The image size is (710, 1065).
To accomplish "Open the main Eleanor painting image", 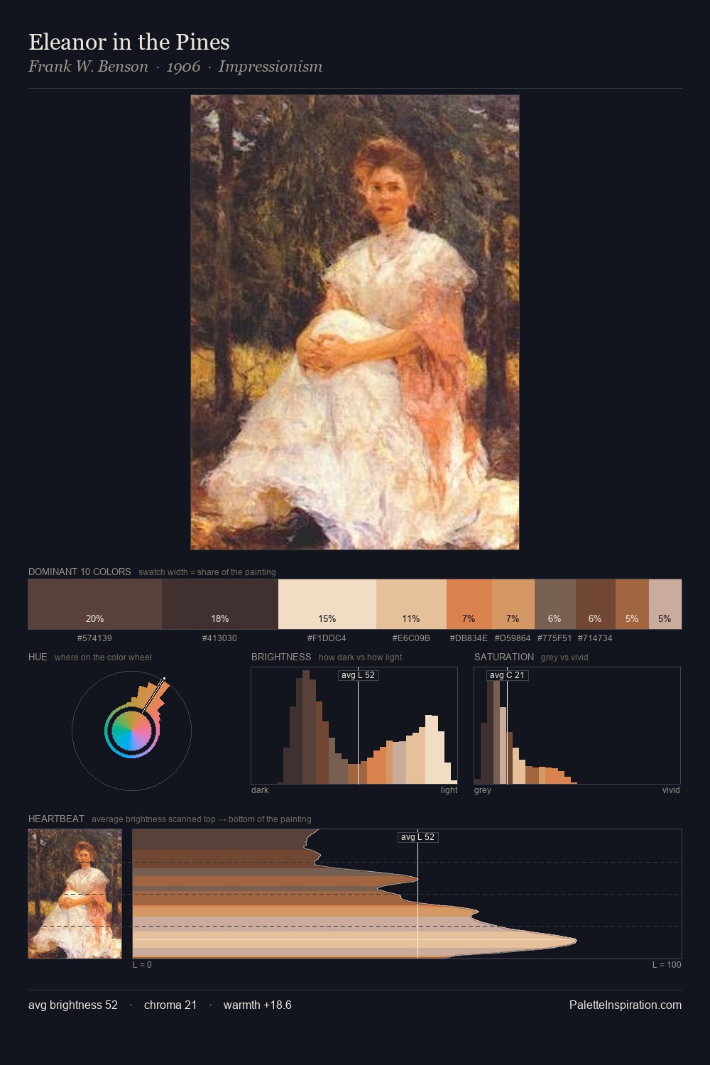I will pos(355,322).
